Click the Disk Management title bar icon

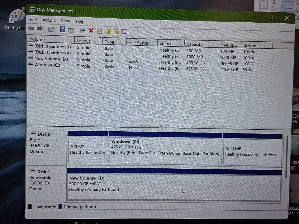32,9
